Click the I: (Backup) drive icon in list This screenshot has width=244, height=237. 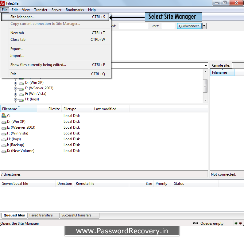coord(4,146)
